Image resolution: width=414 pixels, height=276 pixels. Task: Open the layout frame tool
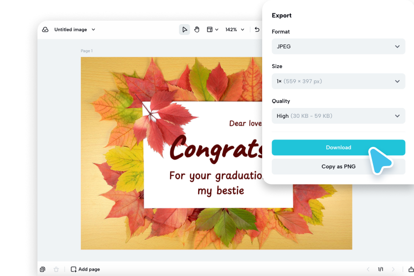[209, 30]
